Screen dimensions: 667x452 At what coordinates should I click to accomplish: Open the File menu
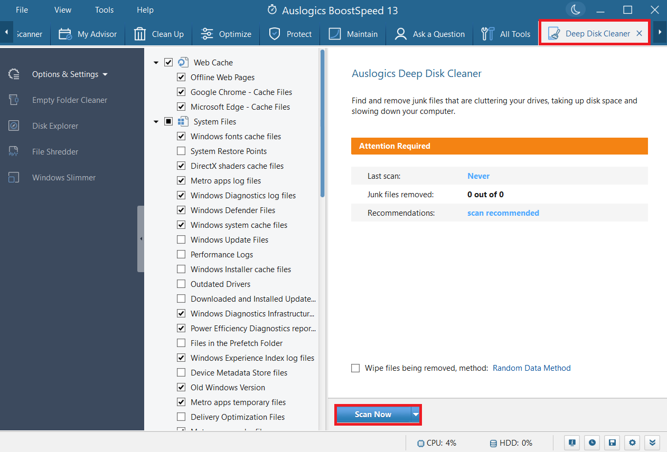click(x=22, y=10)
